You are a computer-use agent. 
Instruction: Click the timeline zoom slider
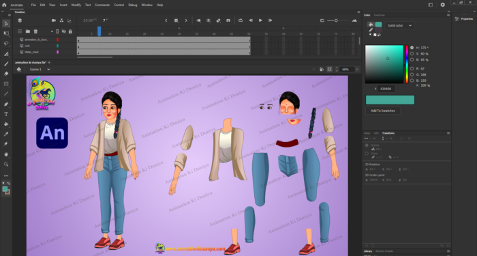coord(338,20)
